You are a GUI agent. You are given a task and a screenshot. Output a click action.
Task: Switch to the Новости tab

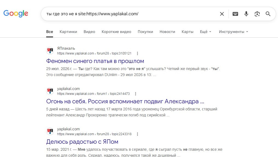[167, 32]
